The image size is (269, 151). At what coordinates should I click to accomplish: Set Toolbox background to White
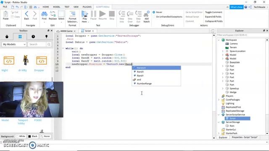21,136
